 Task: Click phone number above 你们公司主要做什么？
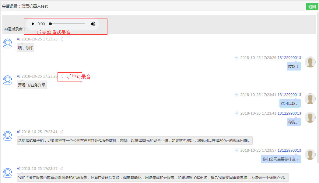(289, 150)
